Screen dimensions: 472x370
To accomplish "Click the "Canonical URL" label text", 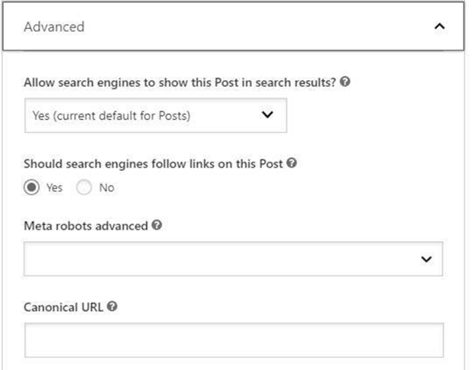I will tap(63, 307).
